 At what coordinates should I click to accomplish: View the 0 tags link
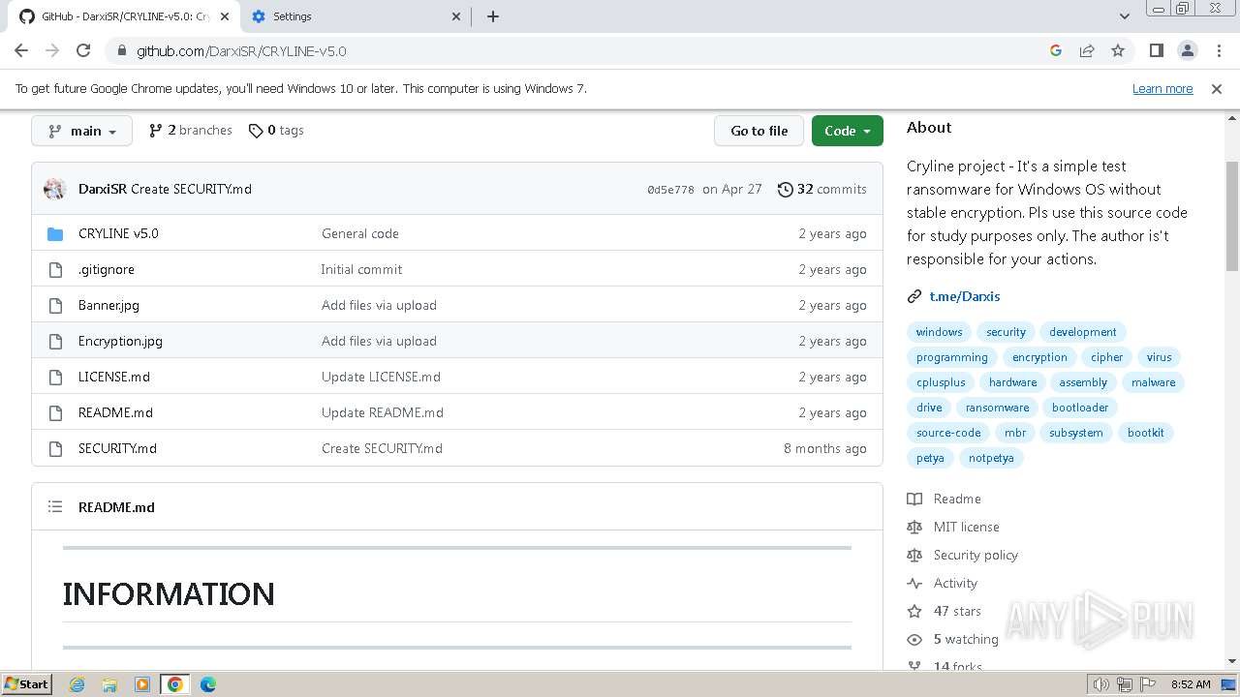point(276,130)
